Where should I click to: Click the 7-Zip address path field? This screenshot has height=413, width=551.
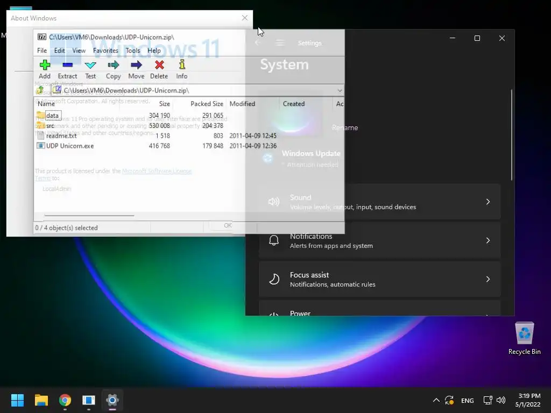[197, 90]
